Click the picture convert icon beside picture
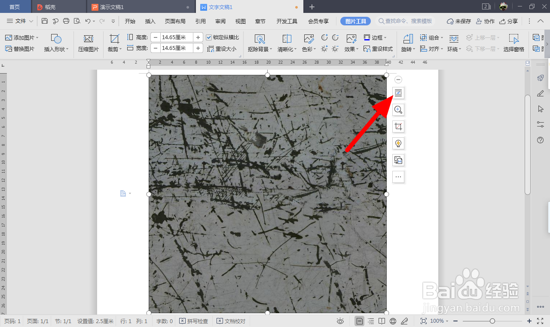 pyautogui.click(x=398, y=160)
